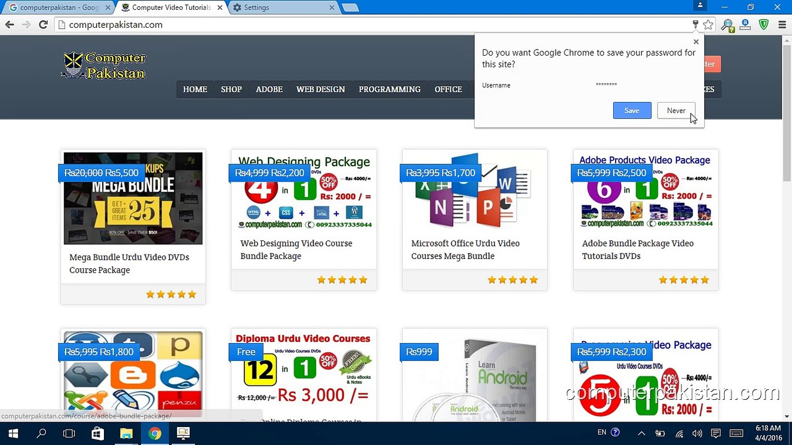Open SHOP in the site menu
Image resolution: width=792 pixels, height=445 pixels.
tap(231, 89)
